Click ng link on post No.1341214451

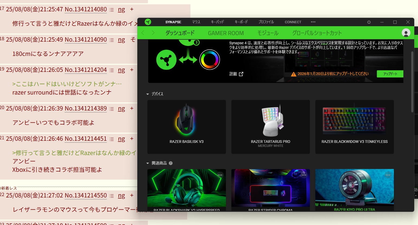pos(121,139)
